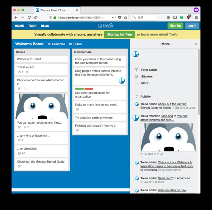Close the Menu panel
Screen dimensions: 212x210
(x=196, y=44)
